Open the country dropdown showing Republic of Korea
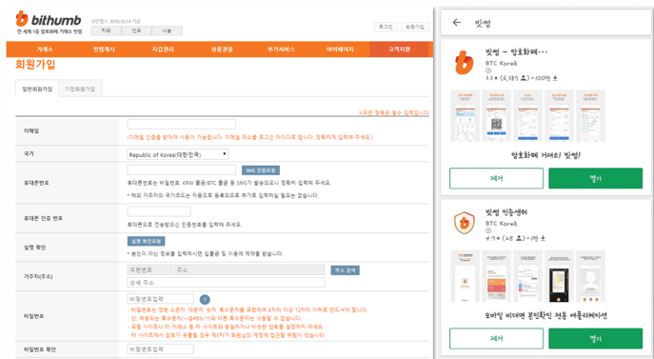The width and height of the screenshot is (654, 359). (x=178, y=154)
